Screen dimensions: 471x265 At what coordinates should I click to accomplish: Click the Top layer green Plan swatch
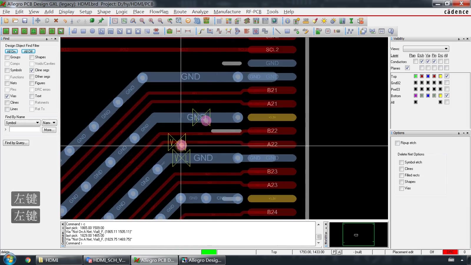click(416, 76)
